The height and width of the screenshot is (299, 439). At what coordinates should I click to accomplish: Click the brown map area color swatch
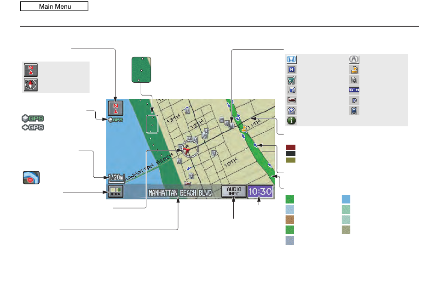coord(290,220)
